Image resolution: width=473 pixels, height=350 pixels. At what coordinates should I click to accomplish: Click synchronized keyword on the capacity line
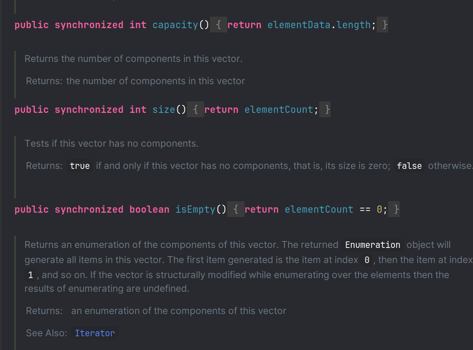pos(89,25)
